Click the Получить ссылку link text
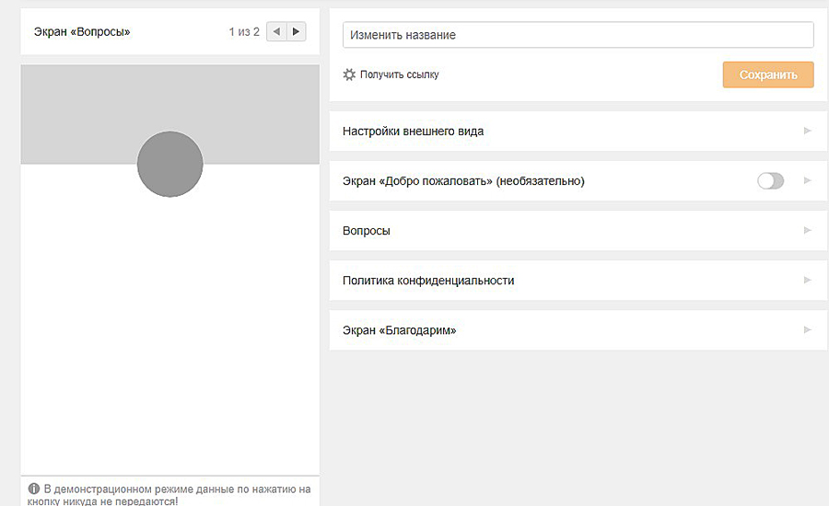 [x=400, y=75]
